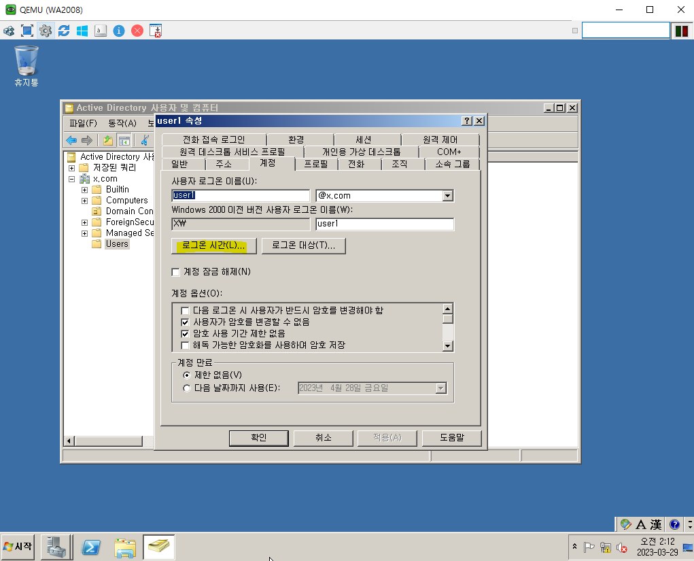694x561 pixels.
Task: Expand the Computers tree node
Action: click(x=84, y=201)
